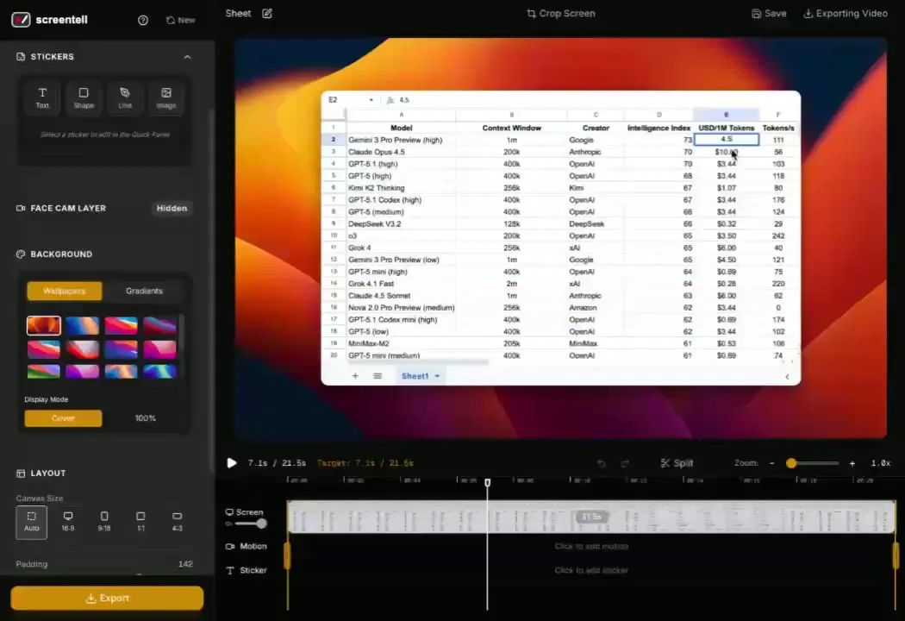Add an Image sticker
Screen dimensions: 905x621
[x=166, y=97]
